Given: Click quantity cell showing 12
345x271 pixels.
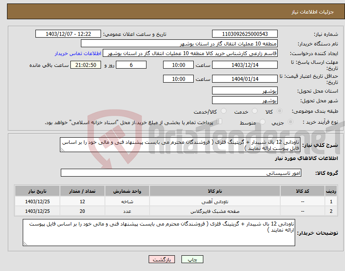Looking at the screenshot, I should tap(82, 201).
